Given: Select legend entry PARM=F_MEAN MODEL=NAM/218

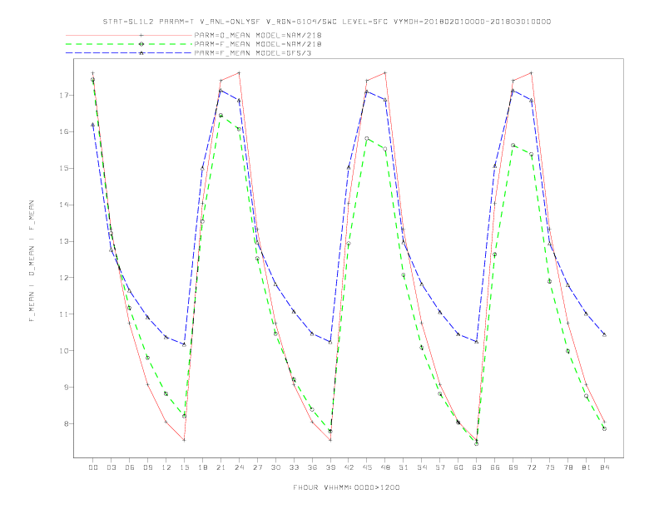Looking at the screenshot, I should tap(258, 44).
